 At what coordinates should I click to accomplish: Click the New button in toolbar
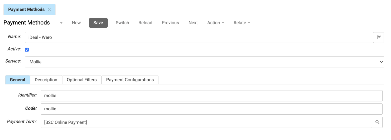click(x=76, y=23)
